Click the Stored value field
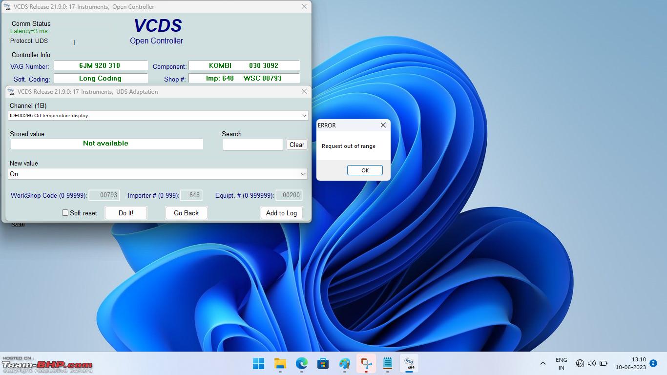Image resolution: width=667 pixels, height=375 pixels. [x=107, y=144]
